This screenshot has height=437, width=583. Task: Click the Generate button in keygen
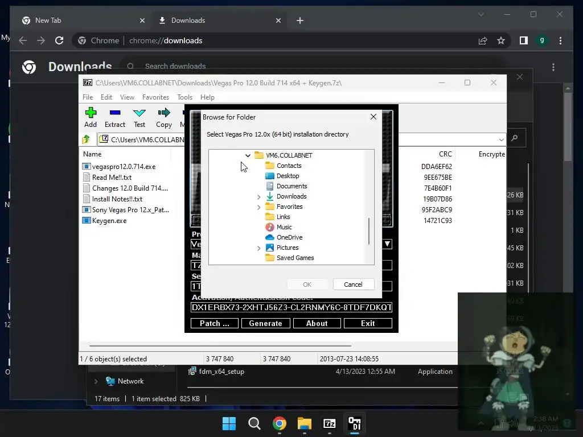pos(265,323)
